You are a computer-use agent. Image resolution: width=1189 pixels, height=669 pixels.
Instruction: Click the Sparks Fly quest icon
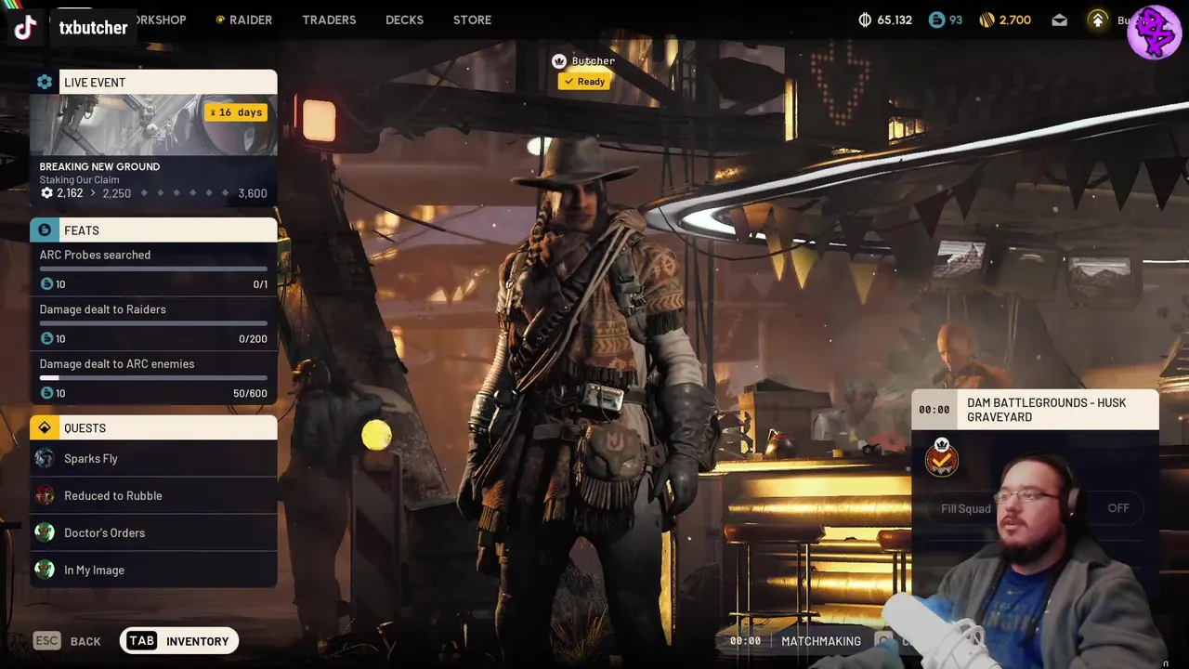coord(45,458)
